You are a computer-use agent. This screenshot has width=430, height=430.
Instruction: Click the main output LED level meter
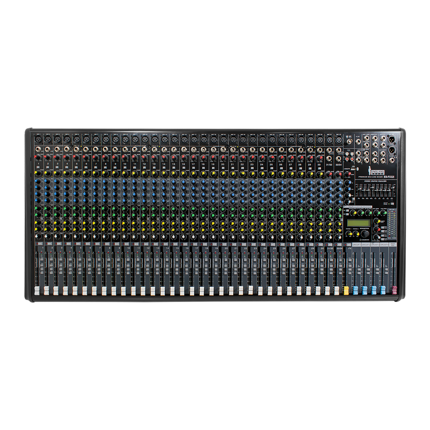392,224
